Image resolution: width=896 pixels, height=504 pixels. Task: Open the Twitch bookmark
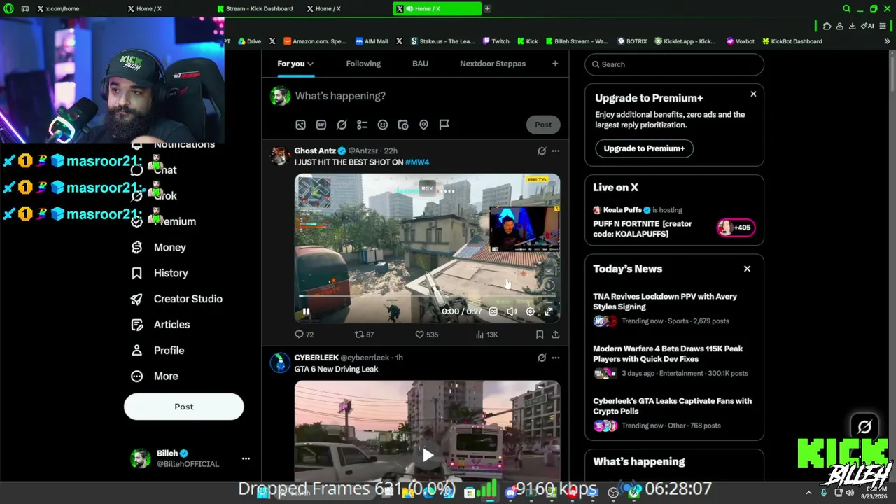click(x=496, y=41)
